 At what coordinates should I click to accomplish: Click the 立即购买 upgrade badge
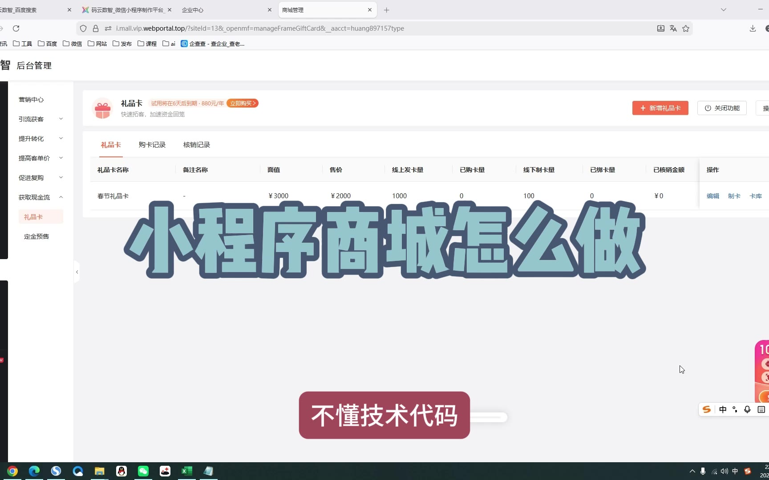pyautogui.click(x=243, y=103)
